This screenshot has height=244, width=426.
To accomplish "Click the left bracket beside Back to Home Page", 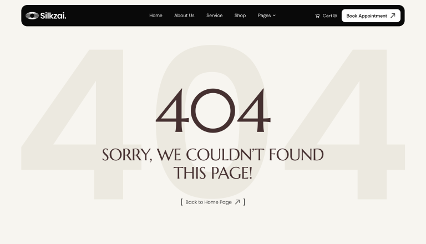I will (181, 202).
